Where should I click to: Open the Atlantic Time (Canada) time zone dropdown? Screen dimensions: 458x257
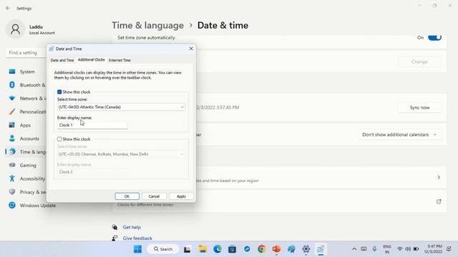[x=121, y=107]
